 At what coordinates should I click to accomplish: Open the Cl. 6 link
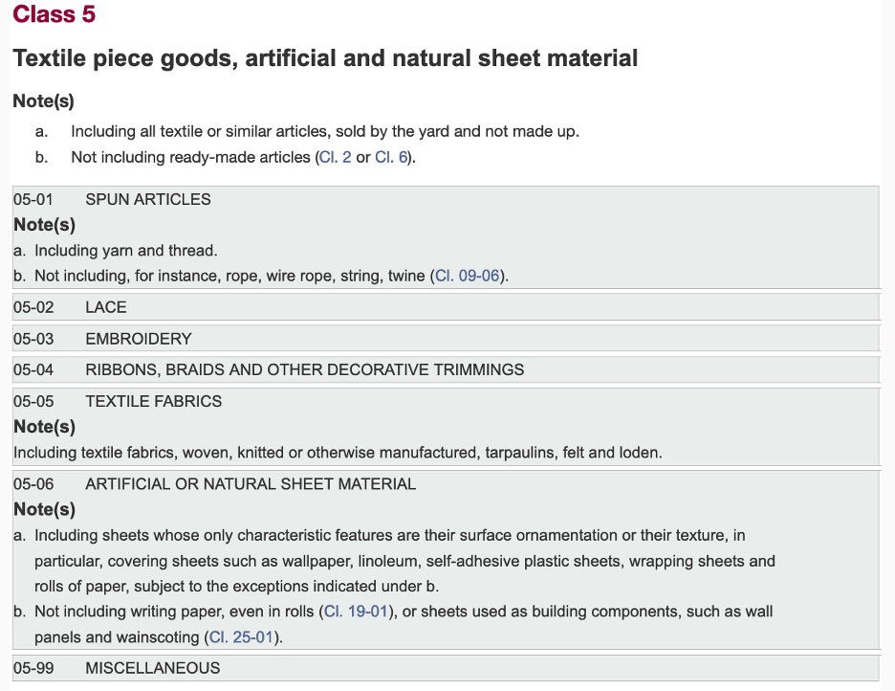tap(392, 157)
